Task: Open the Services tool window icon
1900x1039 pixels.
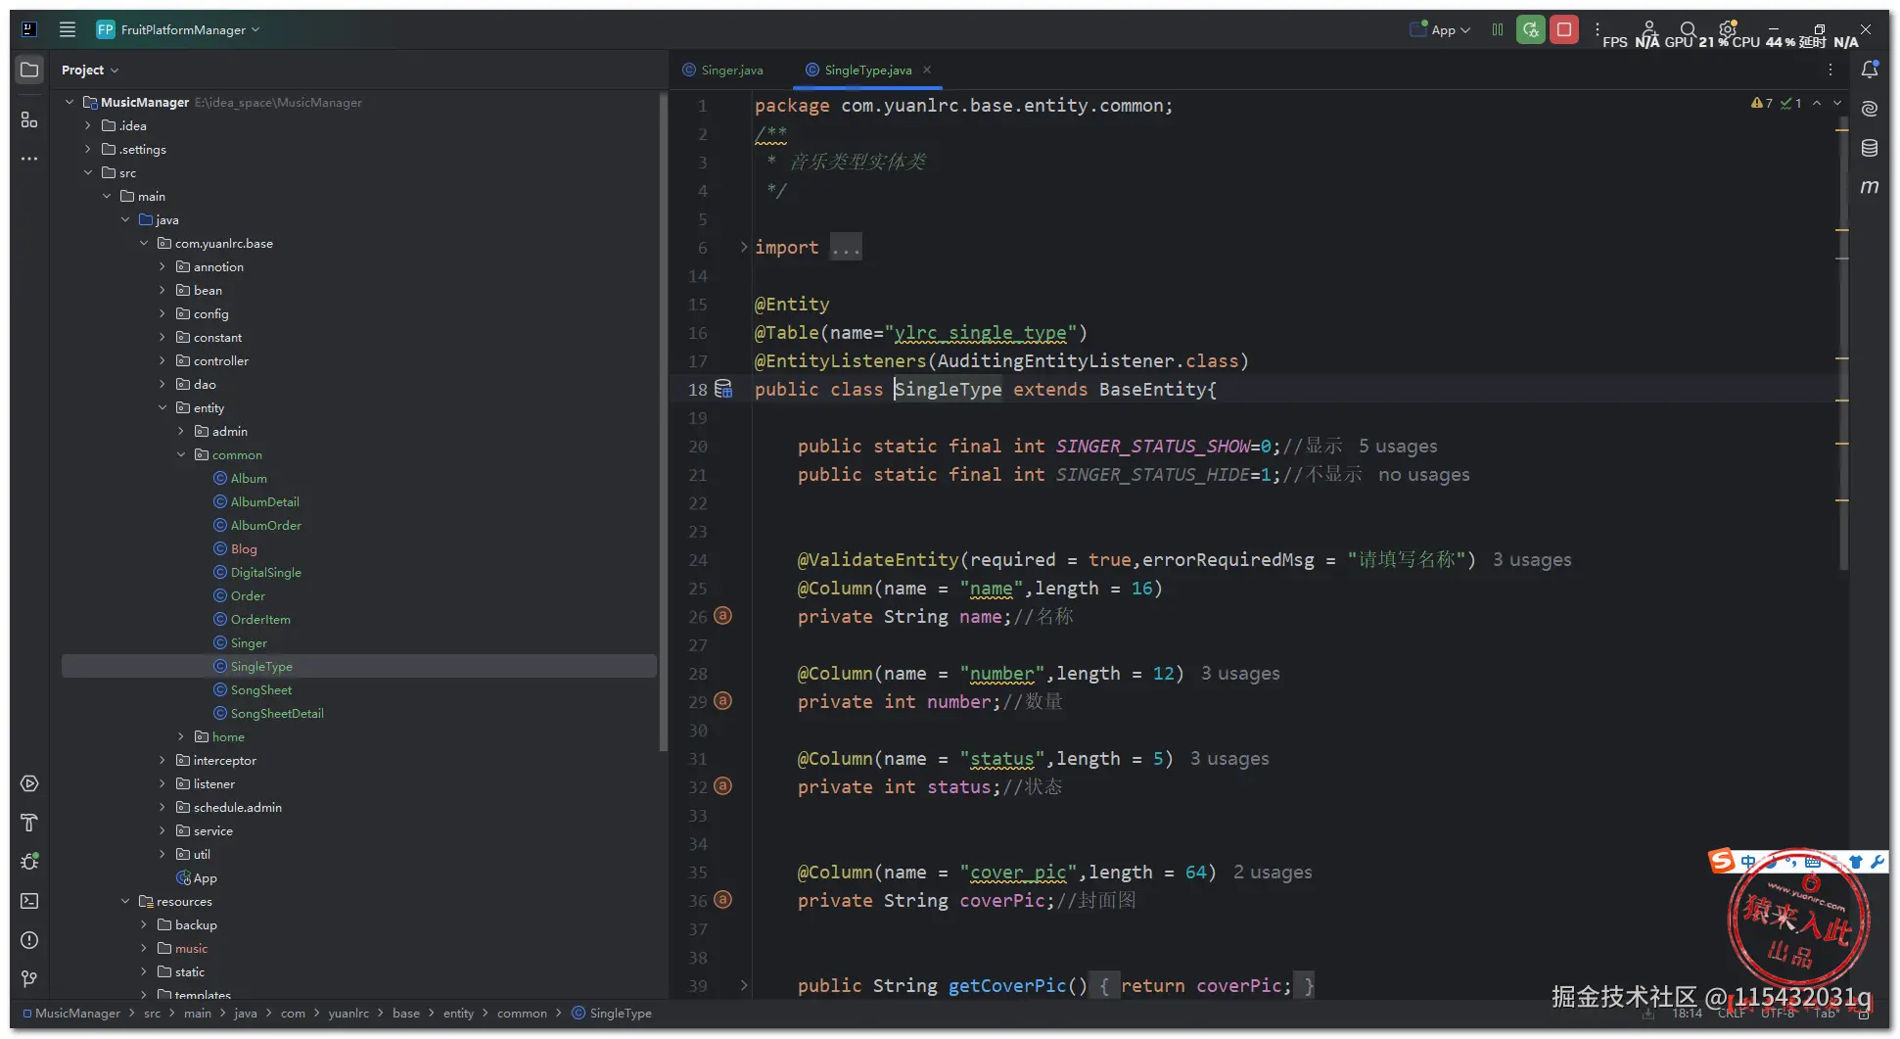Action: pyautogui.click(x=29, y=783)
